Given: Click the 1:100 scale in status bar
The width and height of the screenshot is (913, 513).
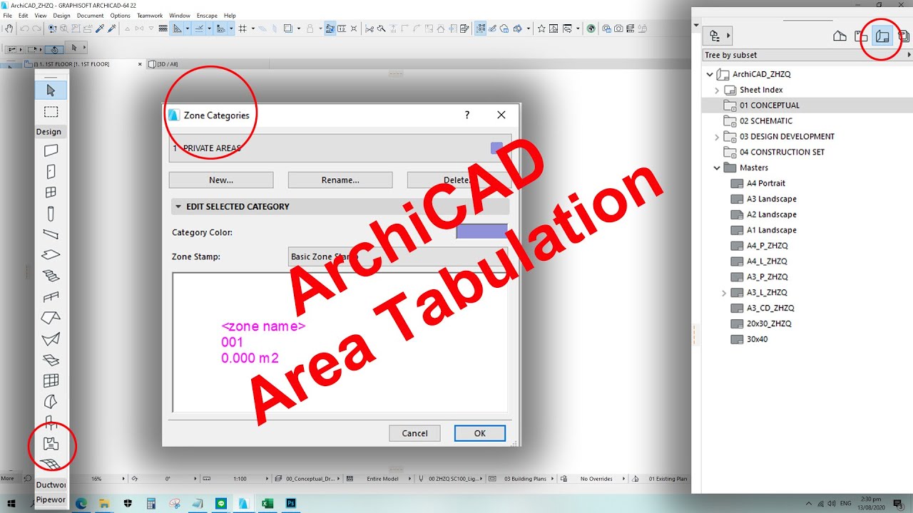Looking at the screenshot, I should pyautogui.click(x=240, y=479).
